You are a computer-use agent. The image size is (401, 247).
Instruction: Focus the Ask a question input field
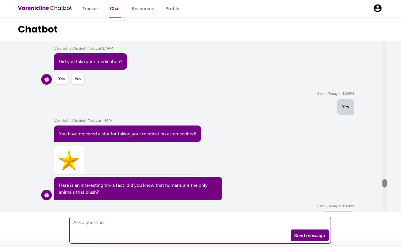(179, 223)
